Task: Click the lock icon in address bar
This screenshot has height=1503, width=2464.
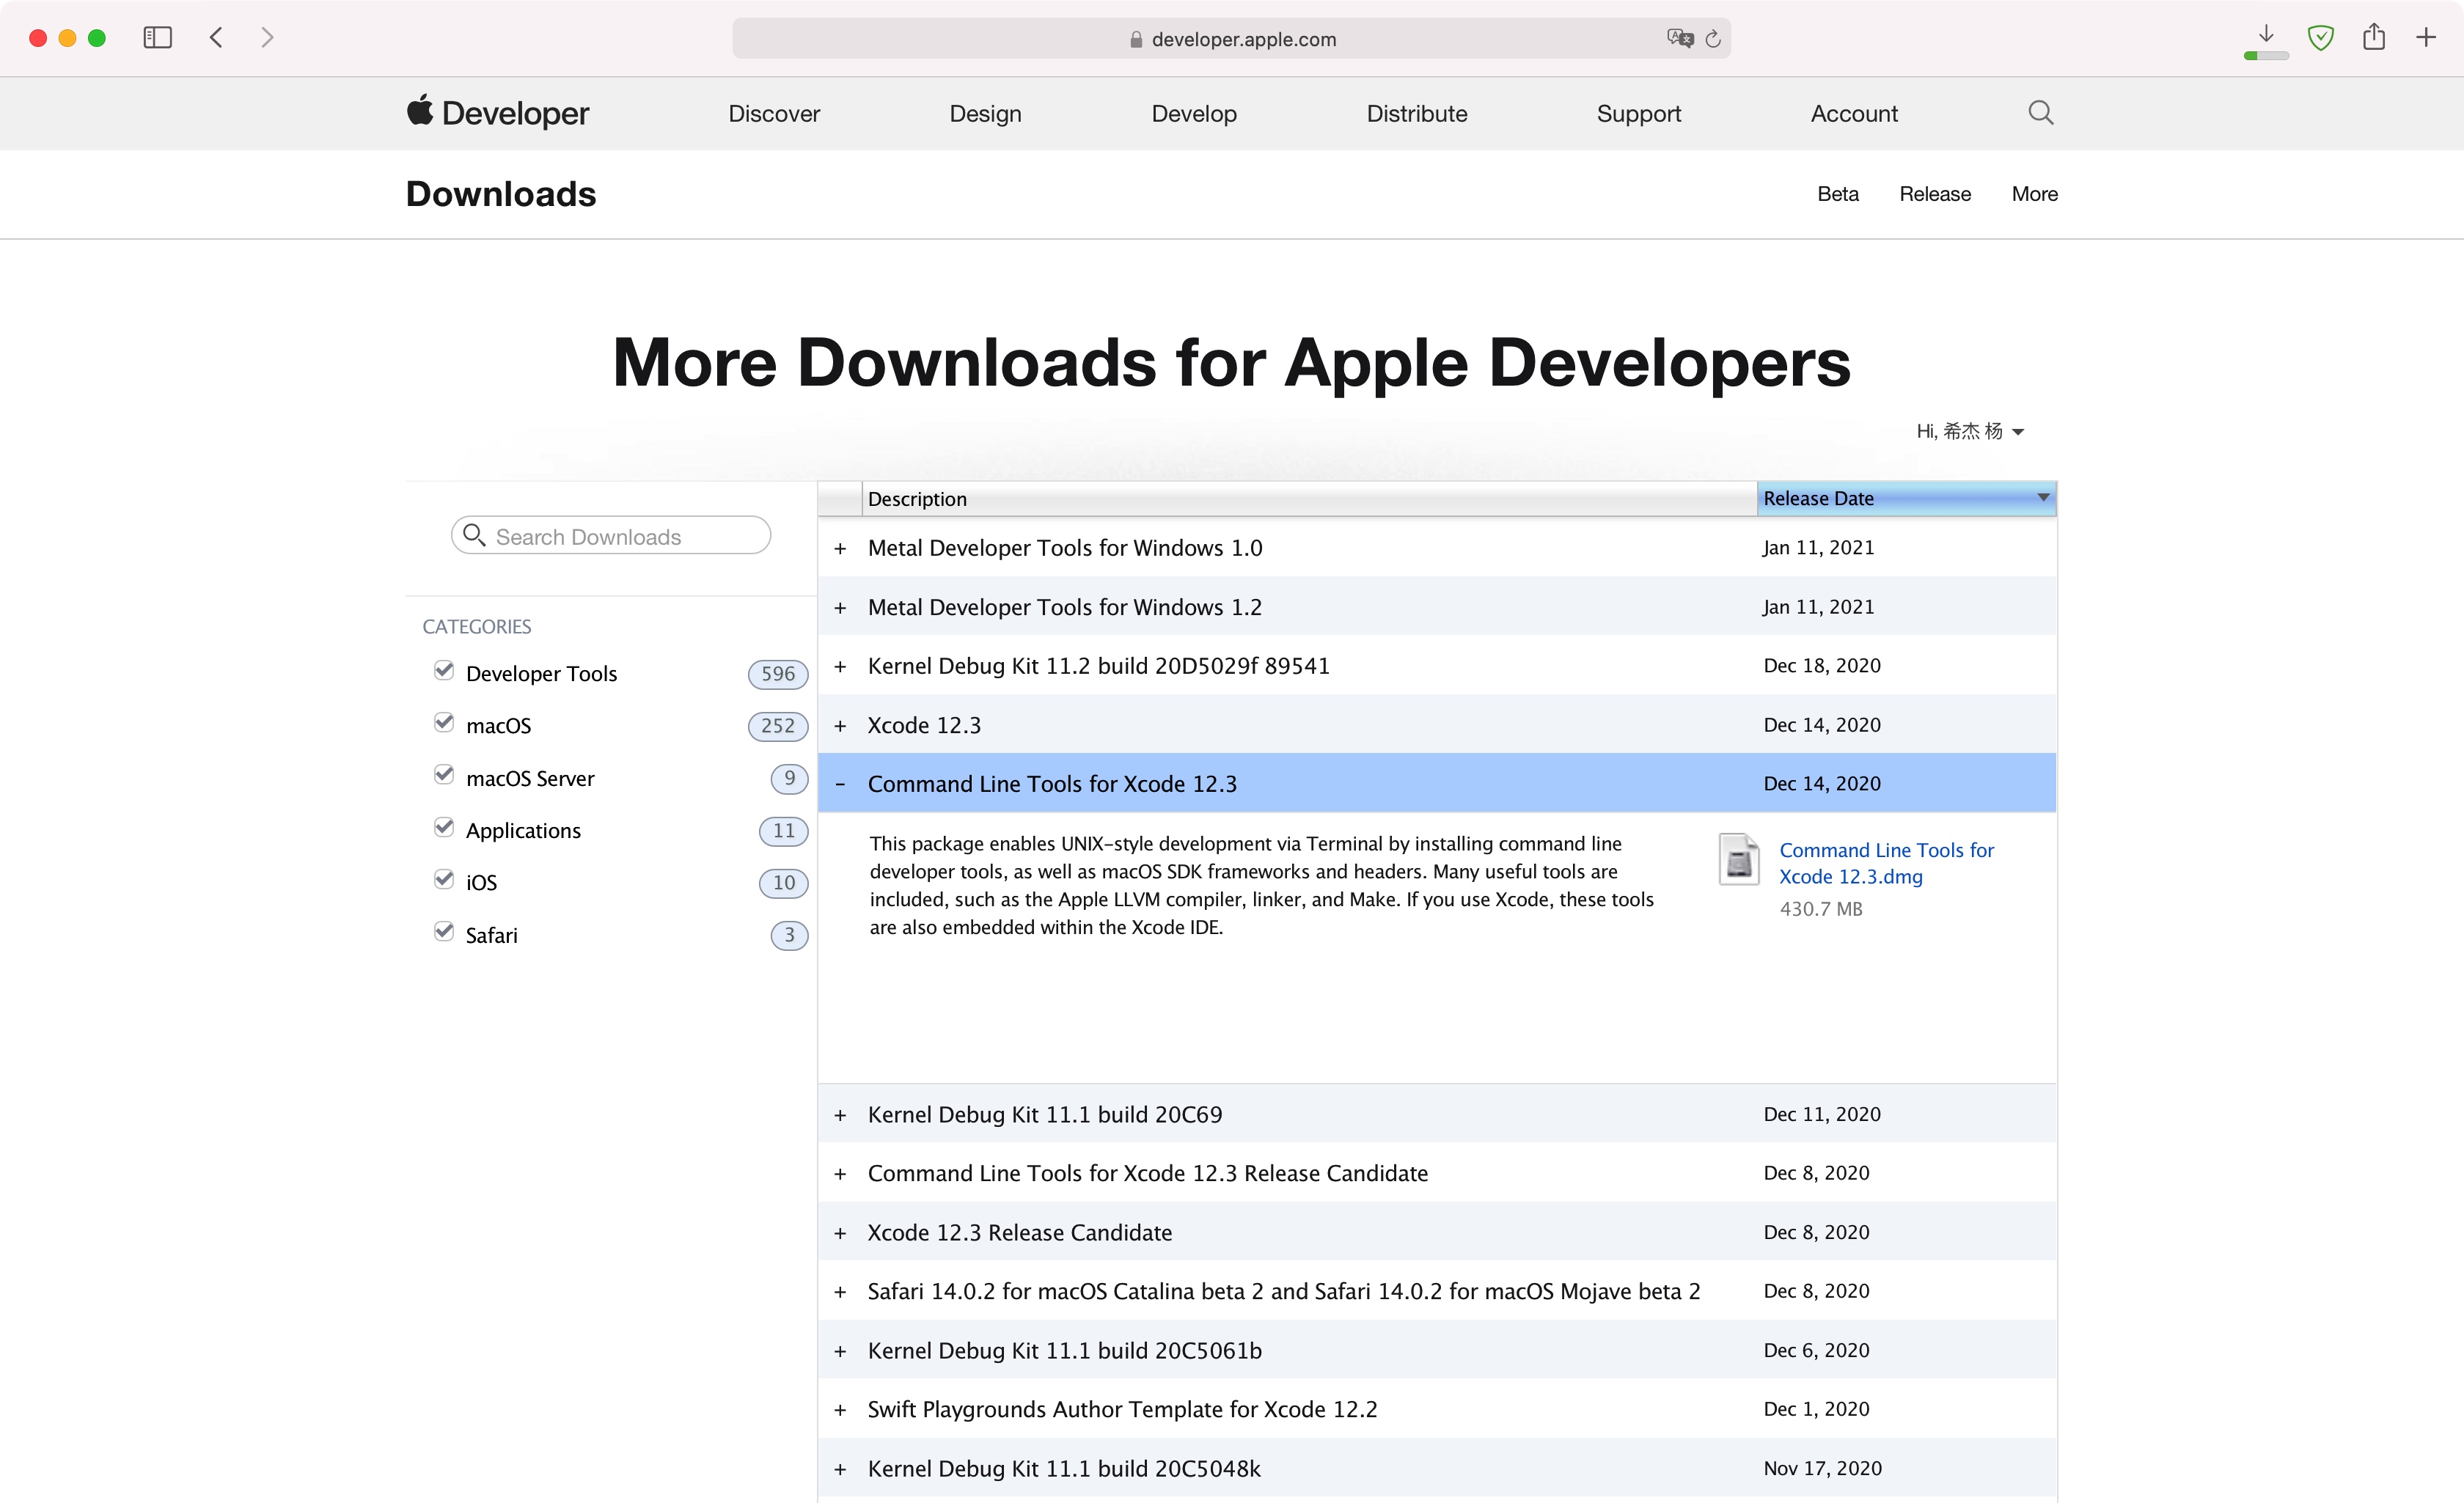Action: (x=1136, y=39)
